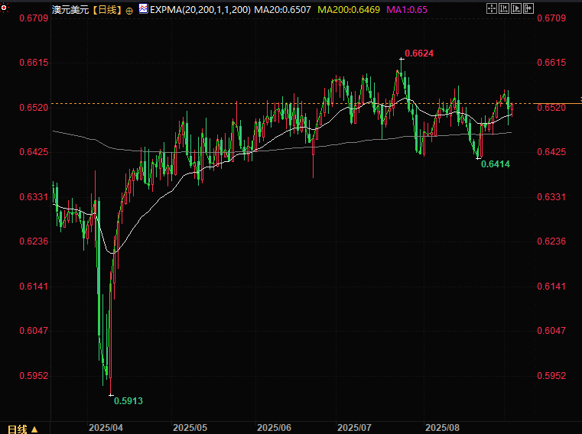Click the EXPMA indicator chart icon
This screenshot has height=434, width=582.
coord(143,8)
